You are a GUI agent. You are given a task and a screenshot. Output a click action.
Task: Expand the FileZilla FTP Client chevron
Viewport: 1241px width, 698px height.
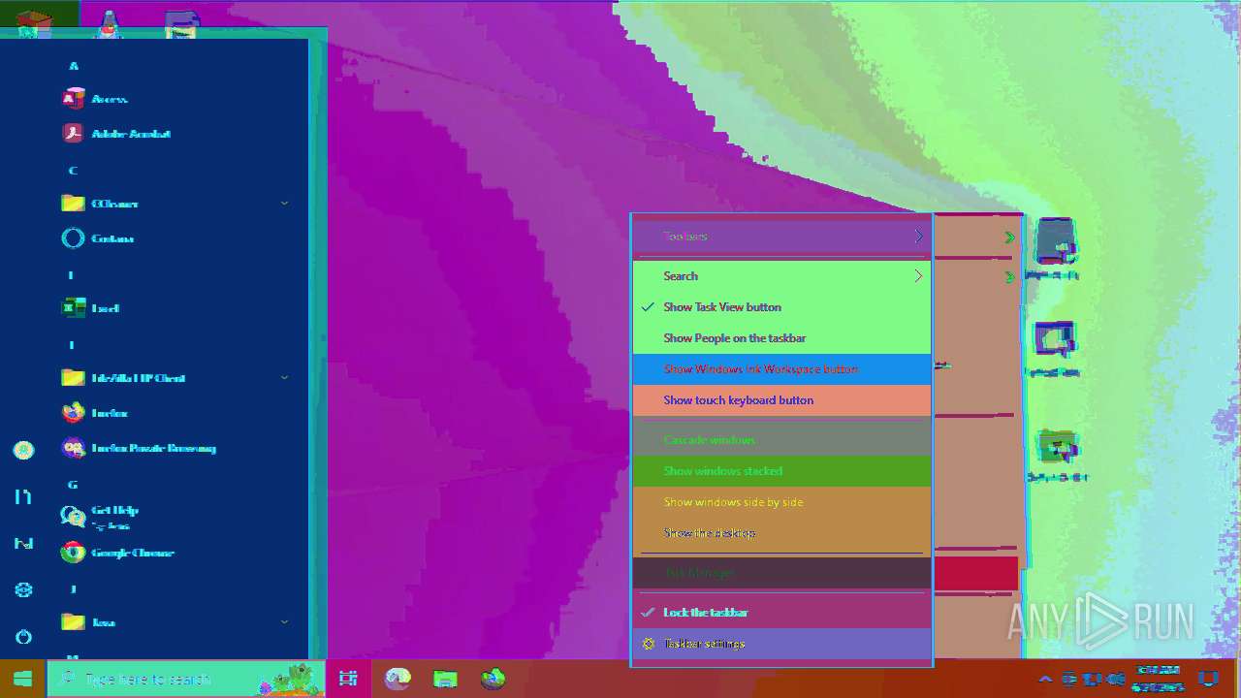284,378
